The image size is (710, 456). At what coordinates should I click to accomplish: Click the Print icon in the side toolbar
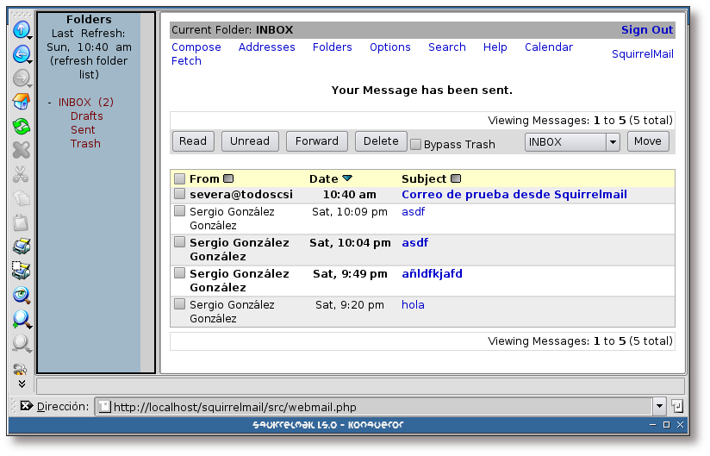coord(21,247)
